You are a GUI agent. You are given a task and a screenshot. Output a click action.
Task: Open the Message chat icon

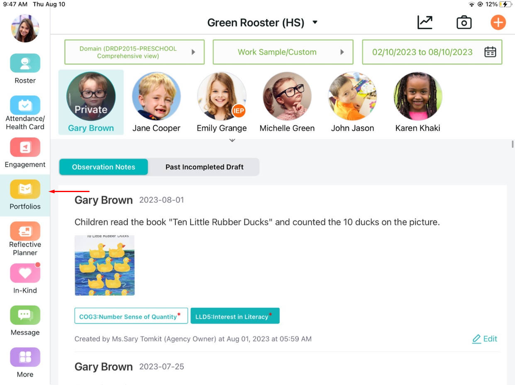[x=25, y=315]
